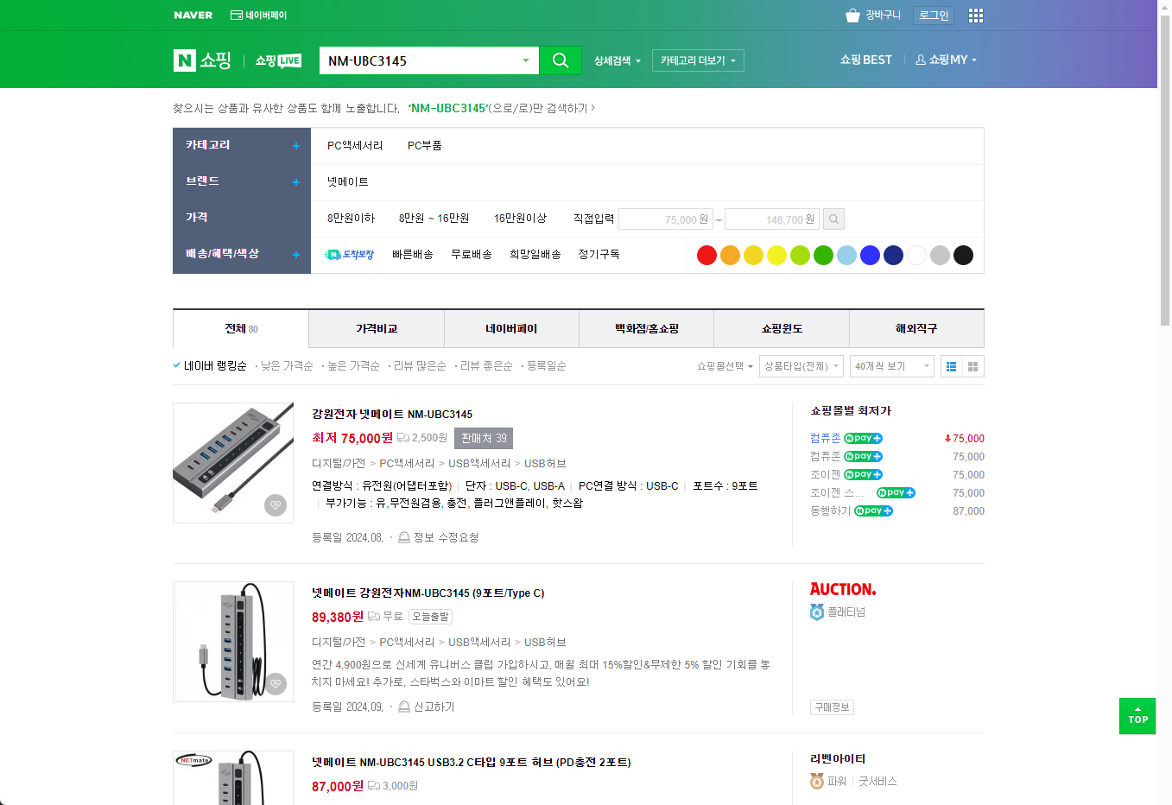The image size is (1172, 805).
Task: Click the 도착보장 delivery guarantee filter
Action: tap(349, 255)
